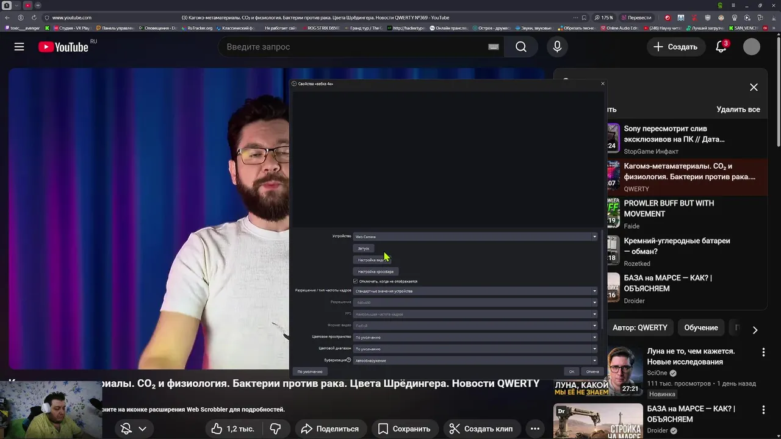Open PROWLER BUFF BUT WITH MOVEMENT video

[687, 215]
